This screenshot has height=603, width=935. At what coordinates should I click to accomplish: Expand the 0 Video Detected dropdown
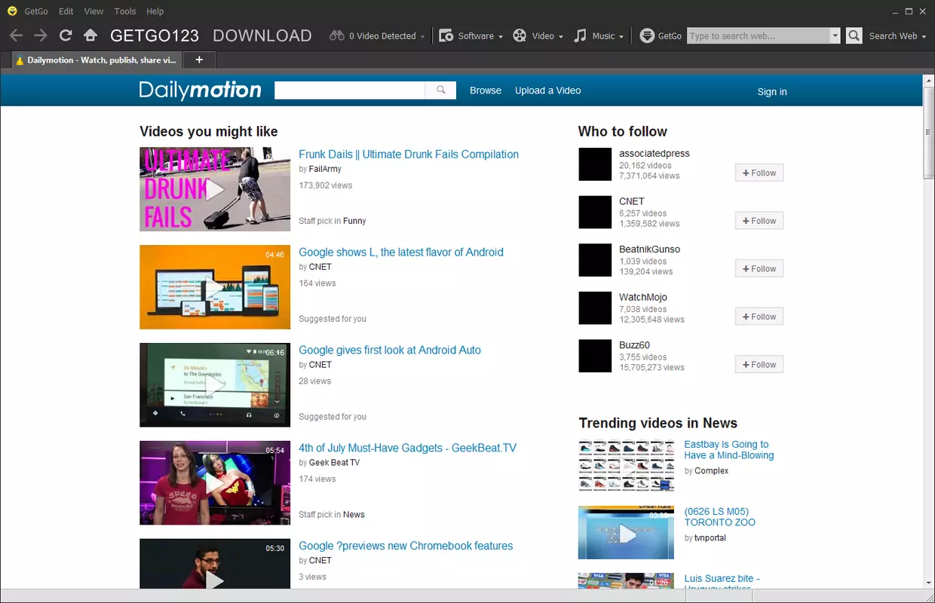coord(422,36)
